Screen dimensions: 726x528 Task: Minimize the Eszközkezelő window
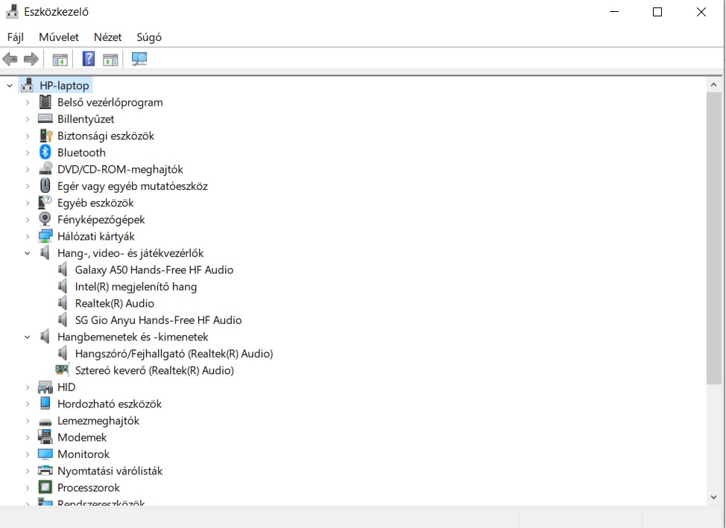pos(614,12)
